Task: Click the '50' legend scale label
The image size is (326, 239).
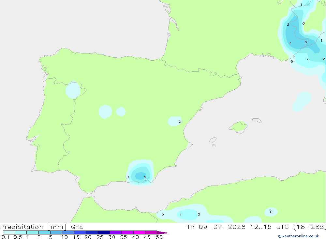Action: (159, 237)
